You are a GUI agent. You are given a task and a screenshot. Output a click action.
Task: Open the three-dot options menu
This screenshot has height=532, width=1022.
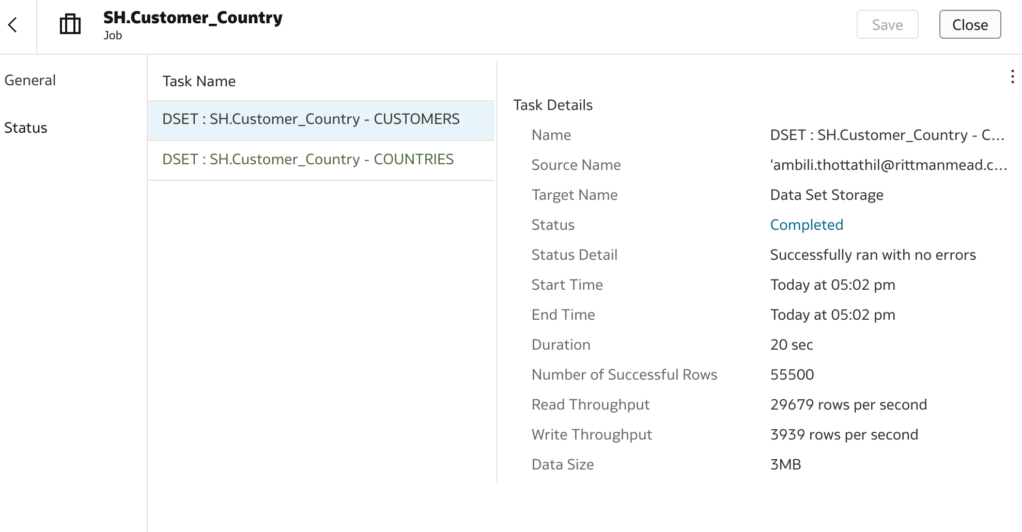tap(1012, 77)
